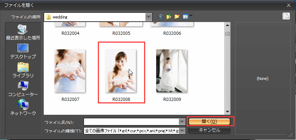Toggle the preview icon at top right

click(x=286, y=16)
